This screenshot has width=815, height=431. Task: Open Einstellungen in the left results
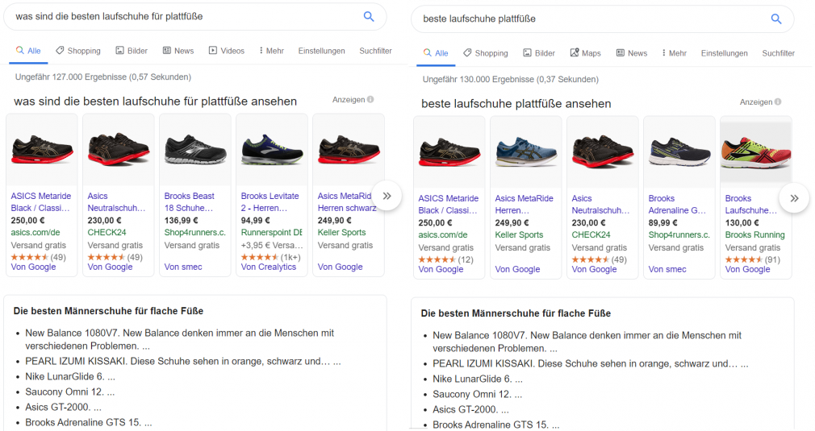click(321, 51)
